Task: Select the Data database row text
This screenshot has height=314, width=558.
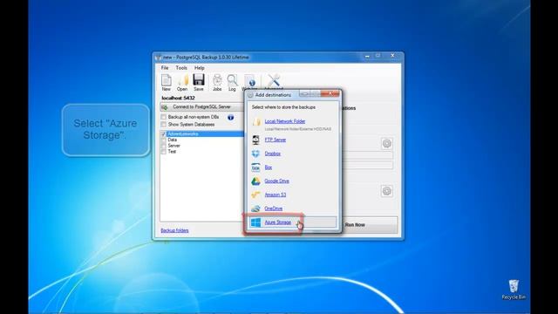Action: click(x=173, y=140)
